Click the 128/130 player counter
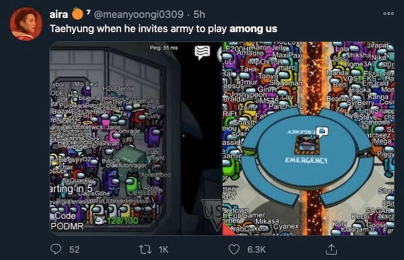The height and width of the screenshot is (260, 404). click(122, 221)
